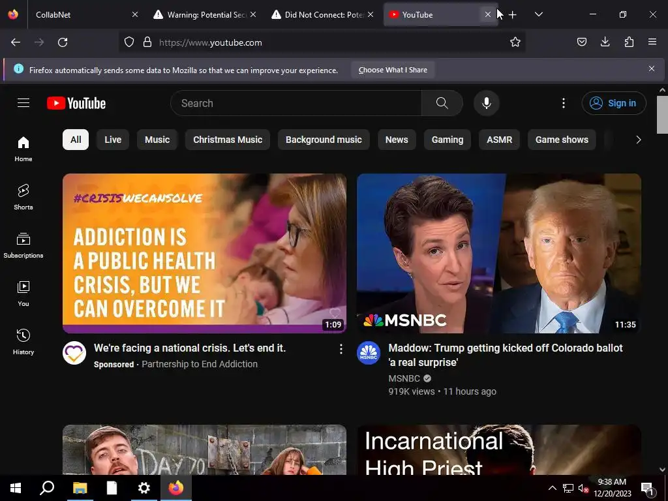Open the Firefox application menu
Viewport: 668px width, 501px height.
(652, 42)
